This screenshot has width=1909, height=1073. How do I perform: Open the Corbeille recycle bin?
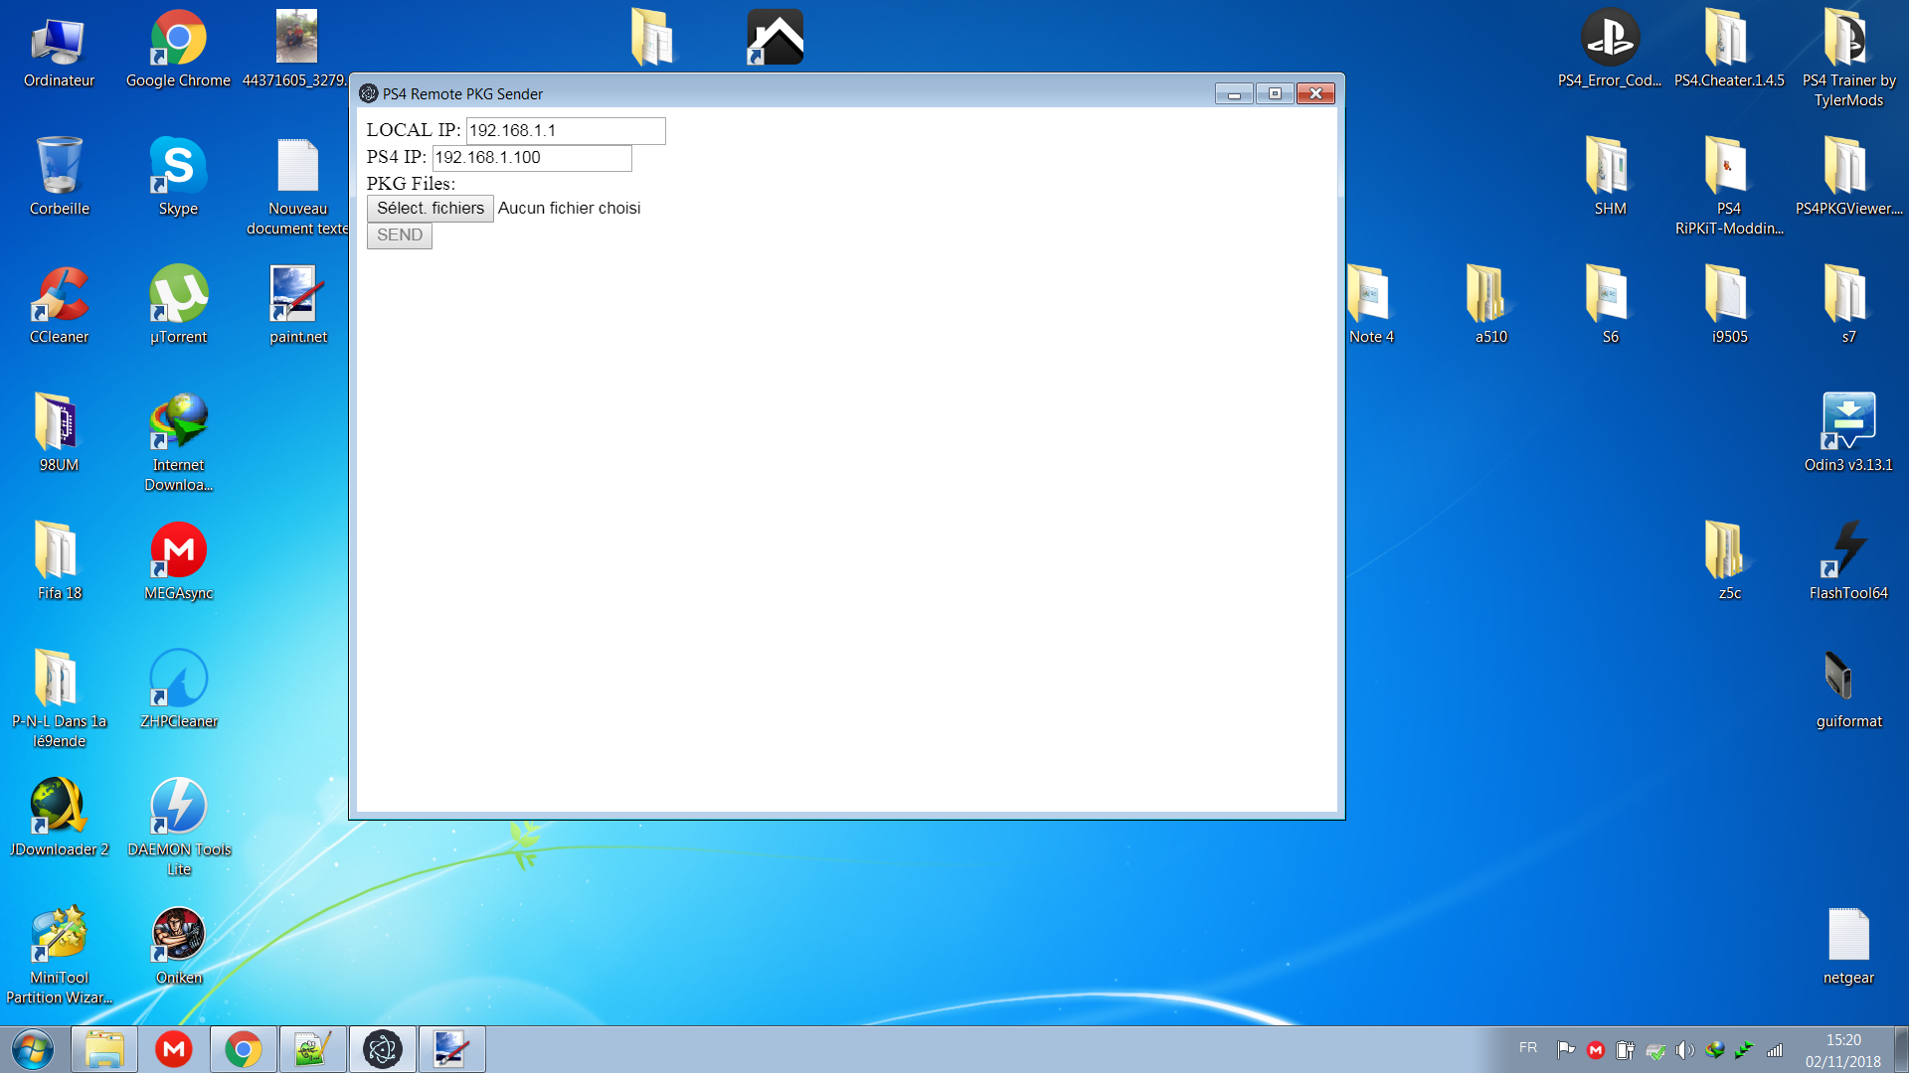60,167
